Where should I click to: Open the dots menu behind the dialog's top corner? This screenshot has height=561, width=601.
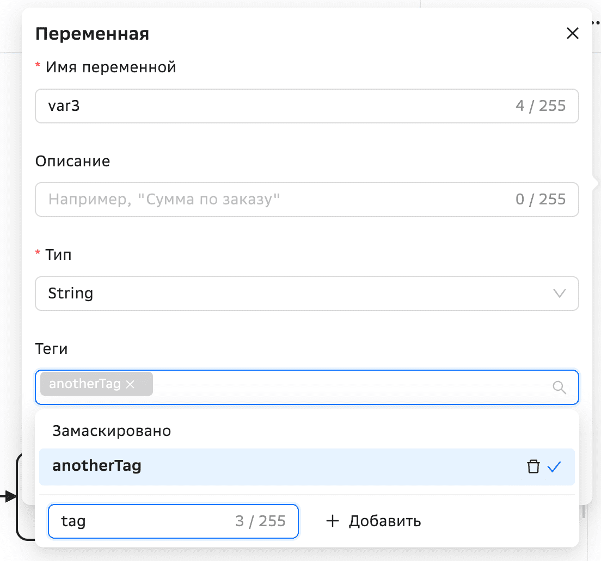pyautogui.click(x=595, y=23)
